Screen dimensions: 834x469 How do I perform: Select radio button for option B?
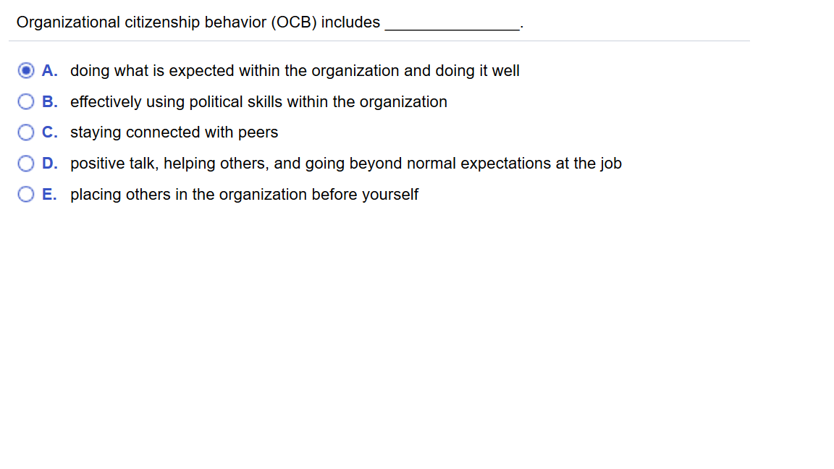click(x=26, y=101)
